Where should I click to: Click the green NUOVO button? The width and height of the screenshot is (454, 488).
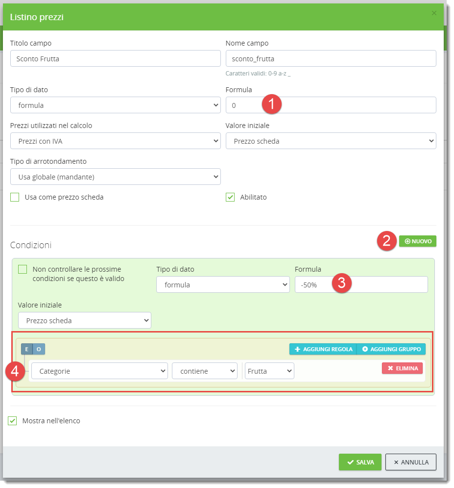(x=417, y=241)
